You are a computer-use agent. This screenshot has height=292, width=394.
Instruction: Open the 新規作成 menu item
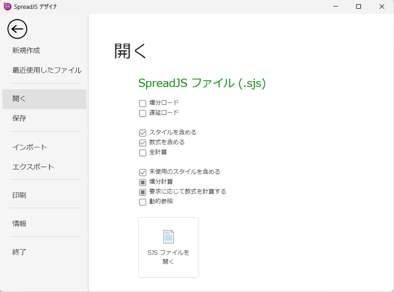pyautogui.click(x=26, y=51)
